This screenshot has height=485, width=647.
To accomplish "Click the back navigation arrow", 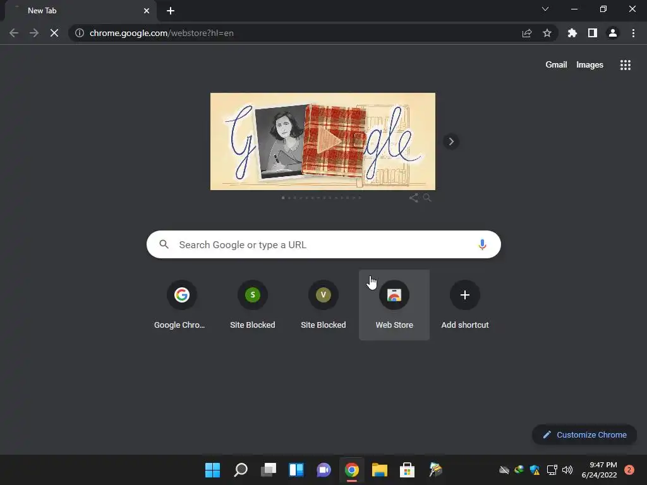I will pyautogui.click(x=14, y=33).
